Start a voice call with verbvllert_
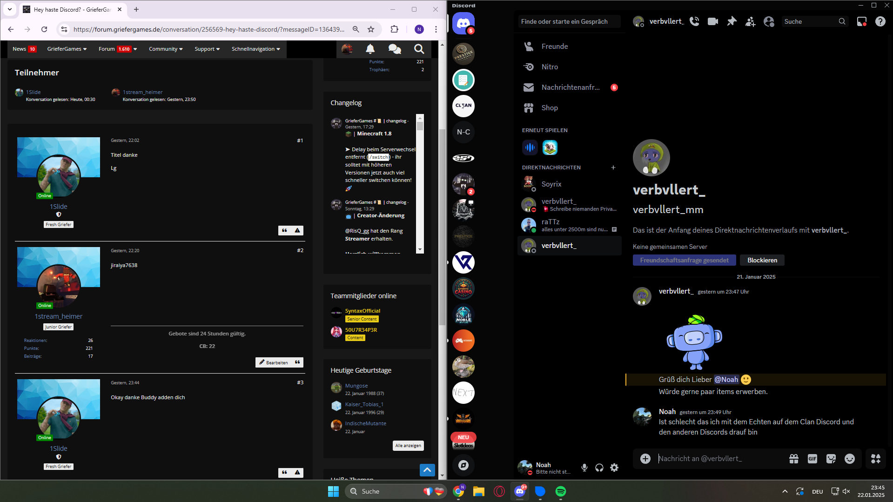 point(694,21)
